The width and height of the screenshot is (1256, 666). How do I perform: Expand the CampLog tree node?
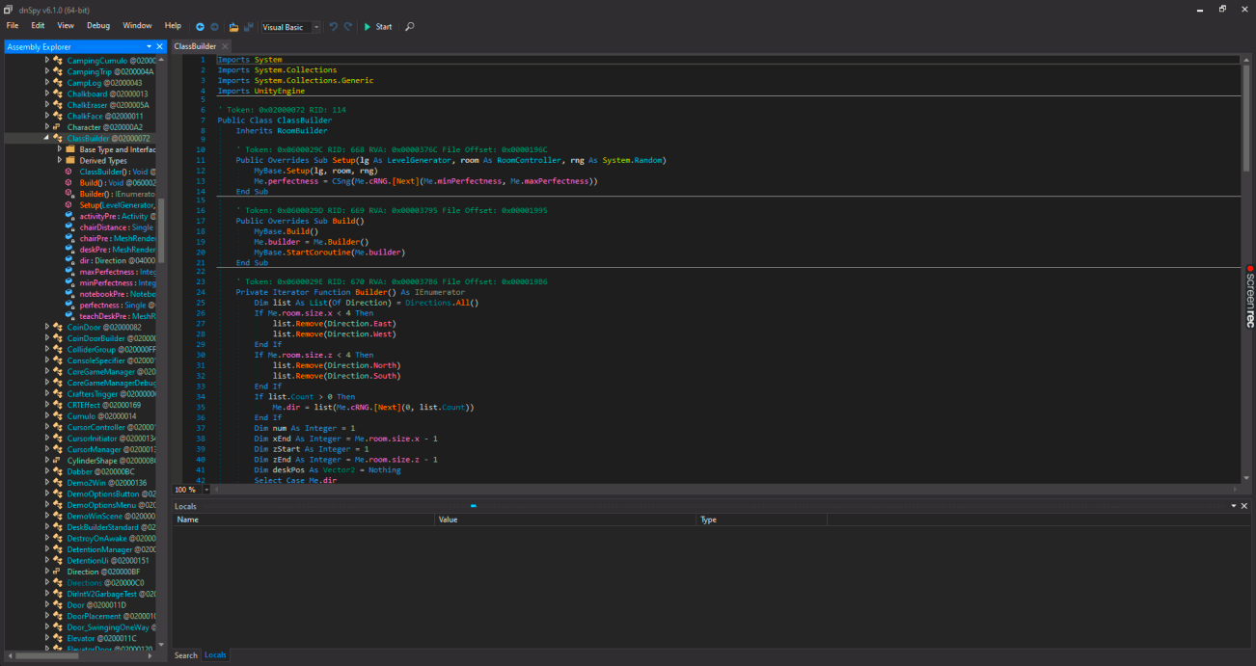46,83
